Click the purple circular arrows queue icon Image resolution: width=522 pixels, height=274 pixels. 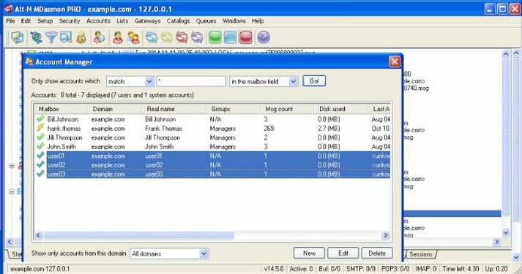click(x=197, y=37)
